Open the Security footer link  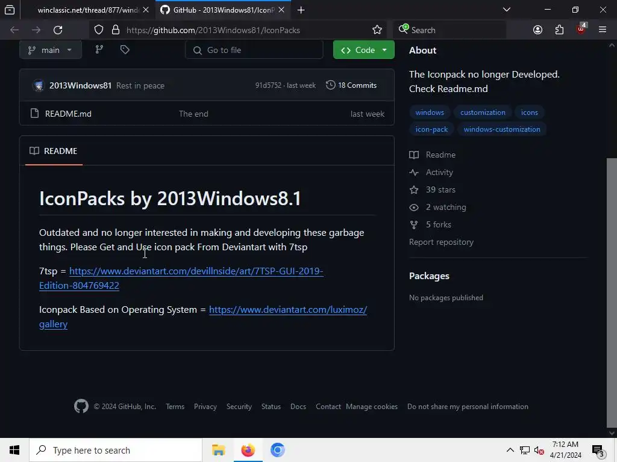239,407
